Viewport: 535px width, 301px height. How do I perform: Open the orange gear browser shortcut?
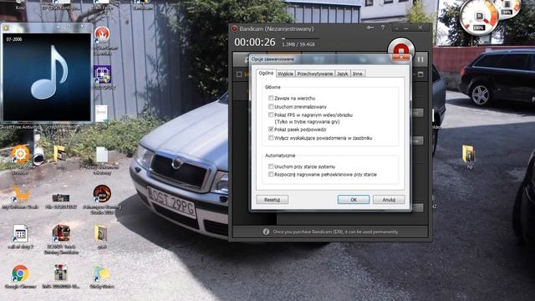tap(20, 154)
